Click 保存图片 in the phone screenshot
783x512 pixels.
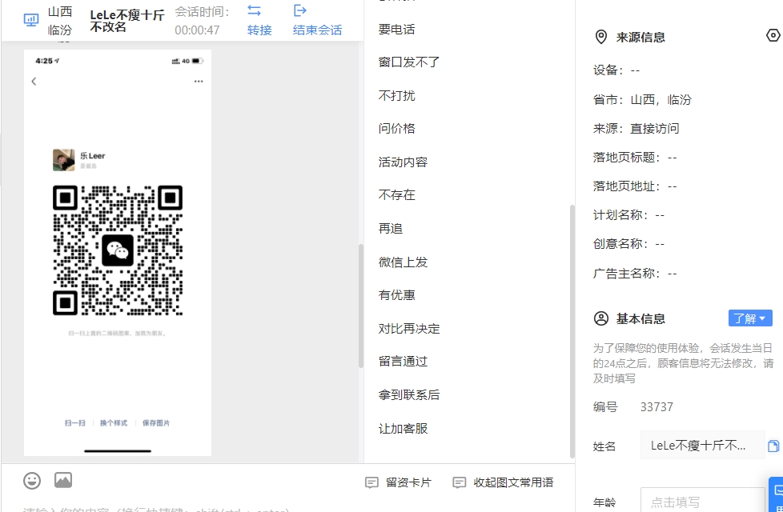(x=156, y=422)
